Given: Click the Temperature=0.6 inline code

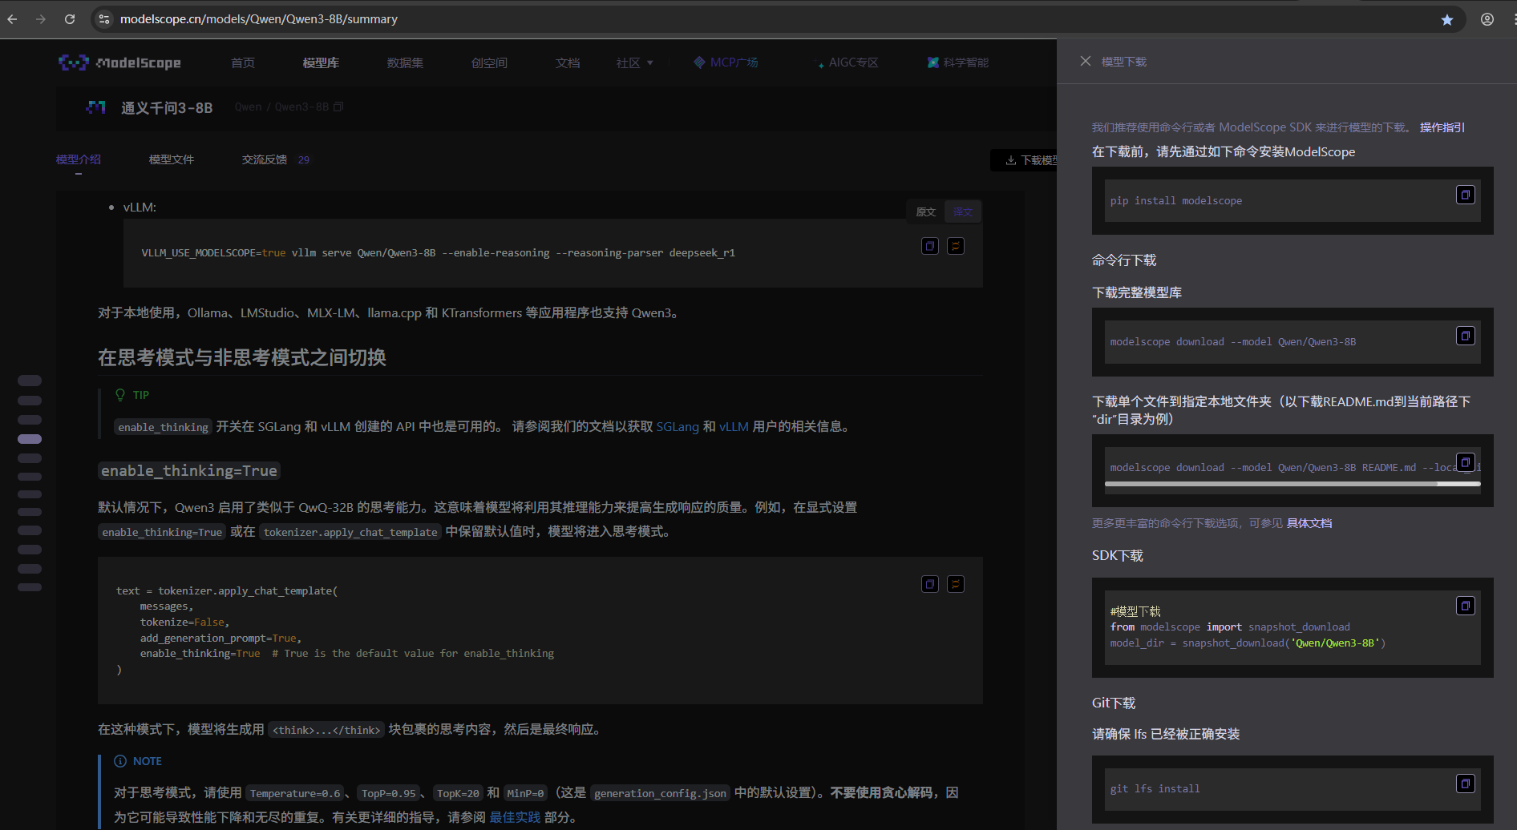Looking at the screenshot, I should pos(295,793).
